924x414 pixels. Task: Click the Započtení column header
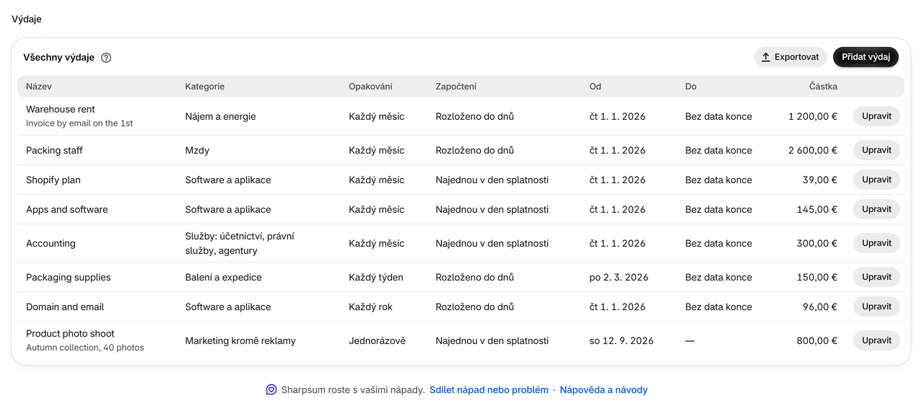coord(456,87)
